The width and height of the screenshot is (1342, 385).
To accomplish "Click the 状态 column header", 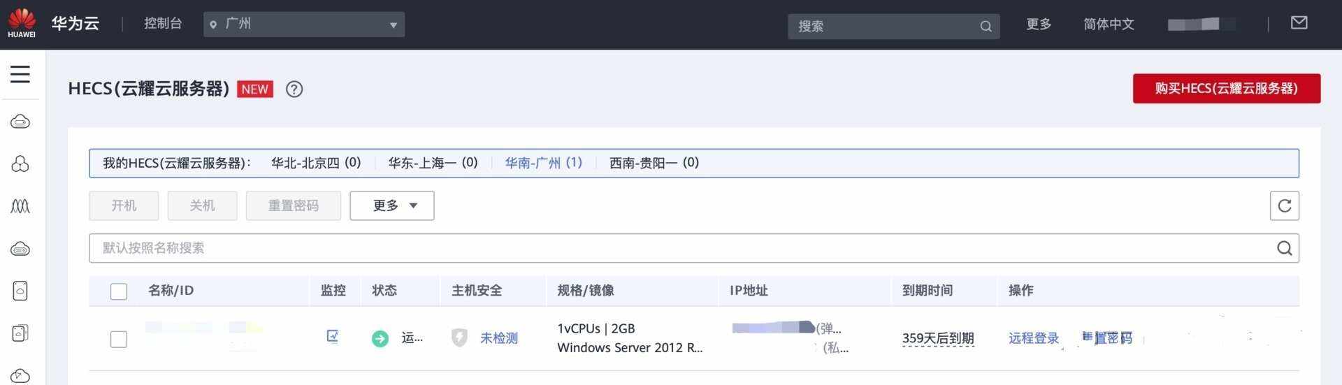I will (384, 291).
